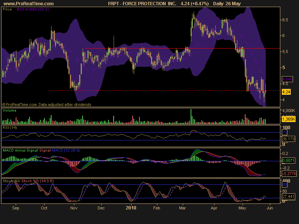Click the Volume panel label
Viewport: 299px width, 224px height.
tap(10, 111)
